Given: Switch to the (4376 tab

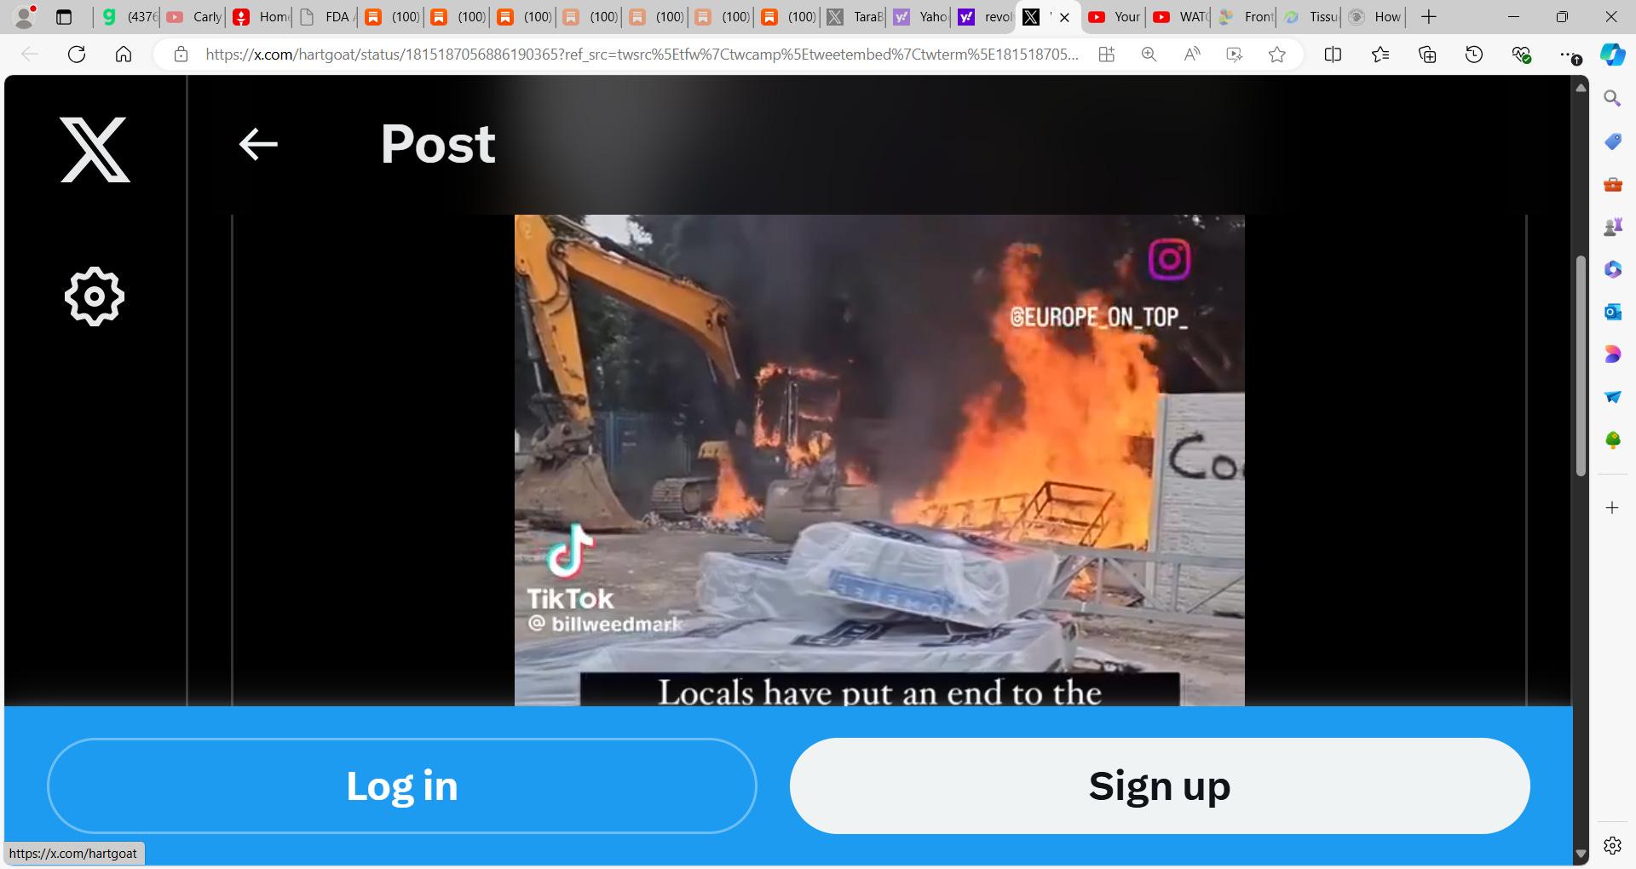Looking at the screenshot, I should point(129,16).
